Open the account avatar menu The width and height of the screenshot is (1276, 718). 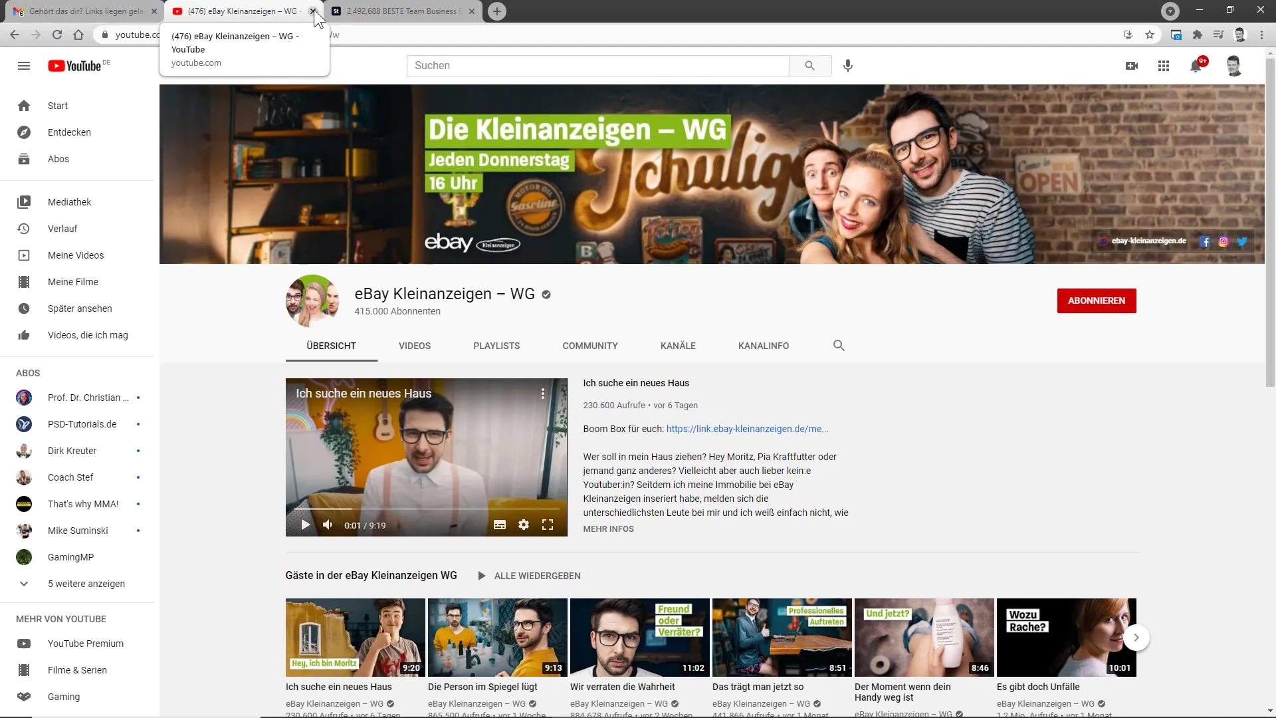1234,66
